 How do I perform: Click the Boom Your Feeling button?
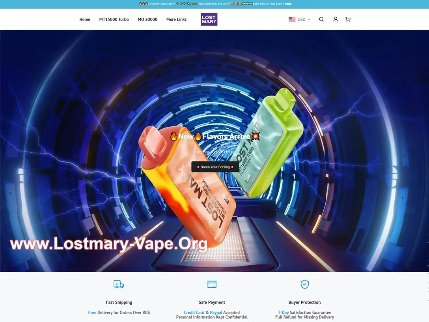pos(215,167)
